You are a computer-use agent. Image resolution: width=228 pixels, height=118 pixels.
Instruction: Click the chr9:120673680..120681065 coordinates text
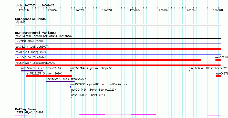[35, 6]
